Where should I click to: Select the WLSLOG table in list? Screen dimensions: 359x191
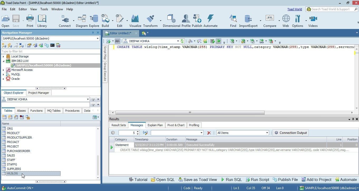[31, 173]
